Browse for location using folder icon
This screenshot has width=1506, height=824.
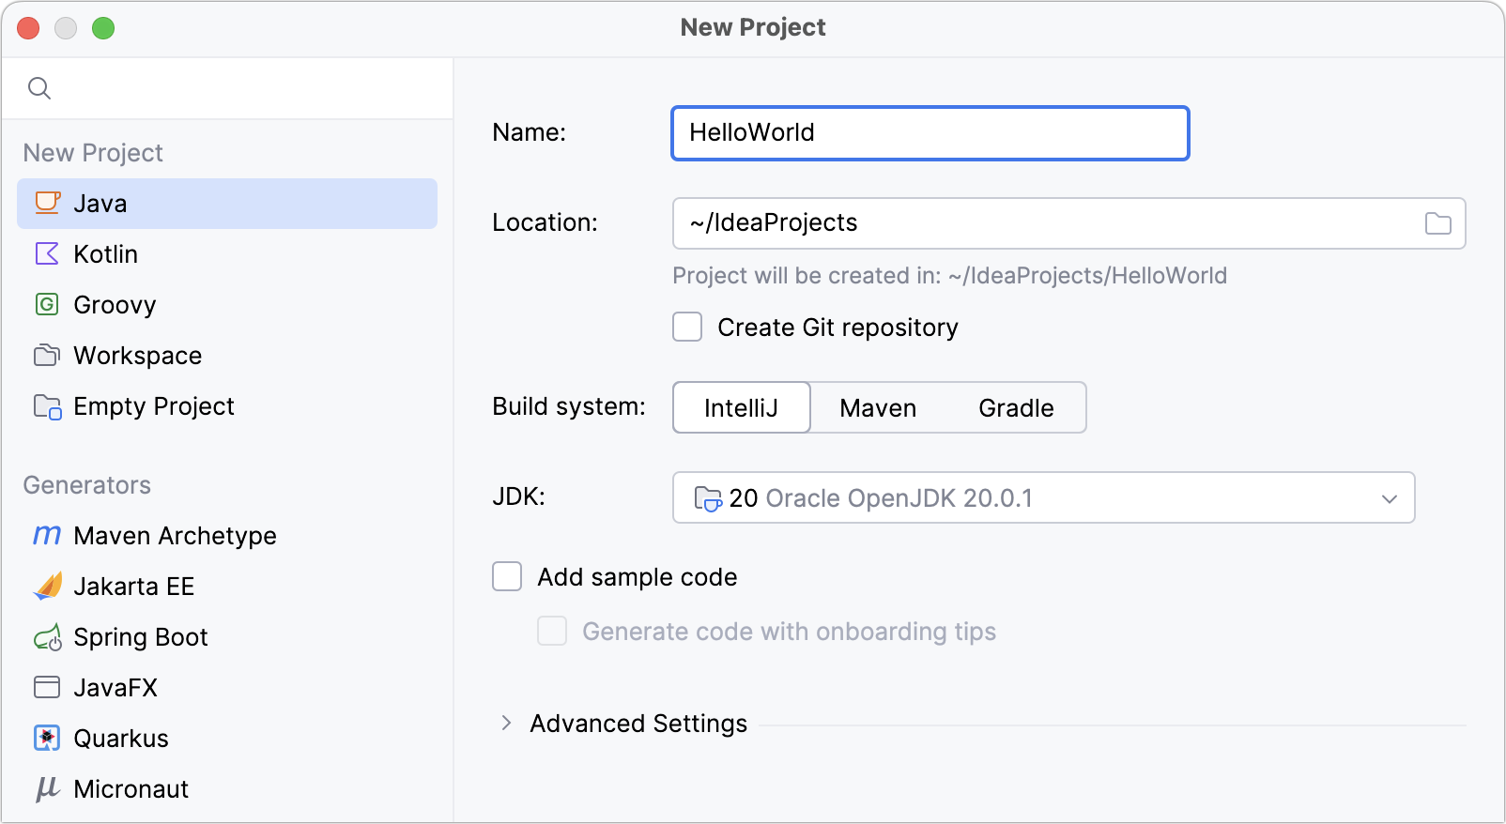coord(1437,223)
